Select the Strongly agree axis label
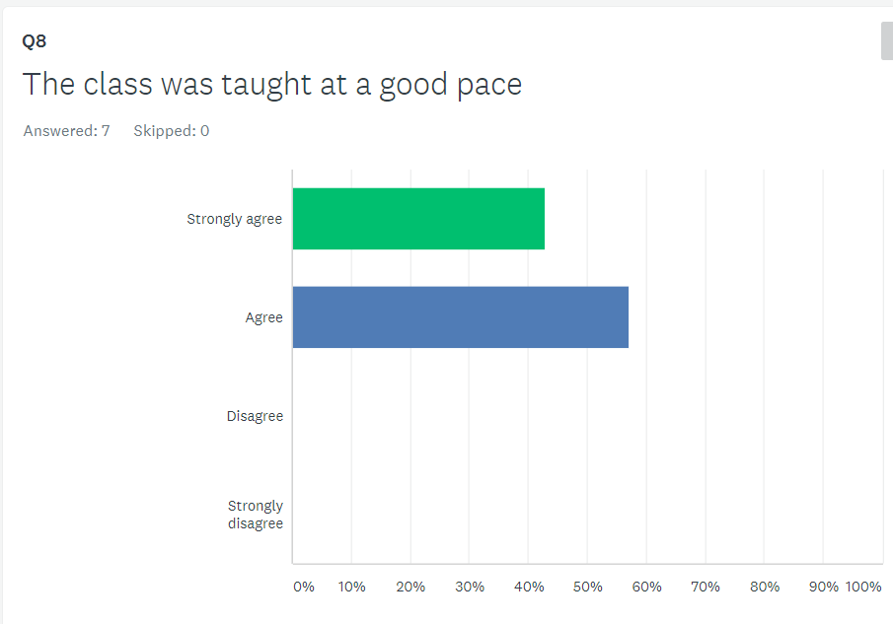Viewport: 893px width, 624px height. click(x=234, y=219)
